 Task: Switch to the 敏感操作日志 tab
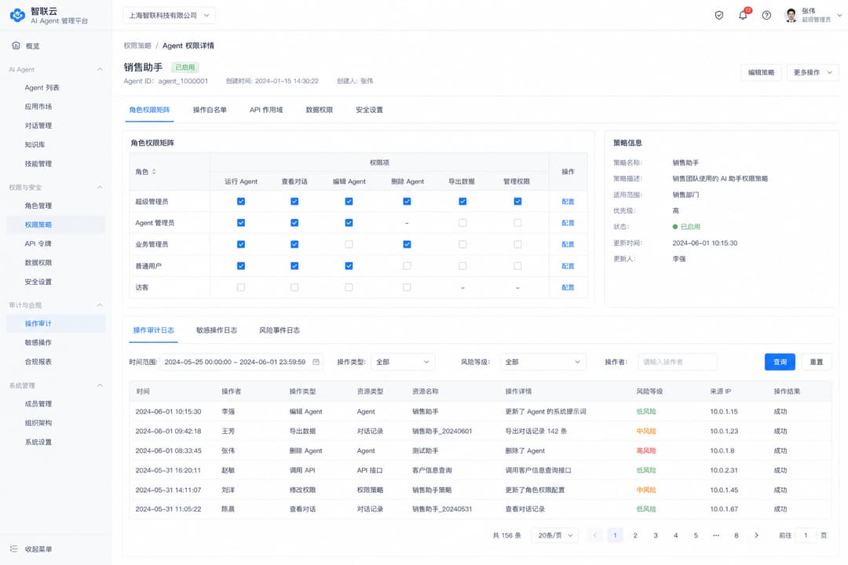point(217,330)
